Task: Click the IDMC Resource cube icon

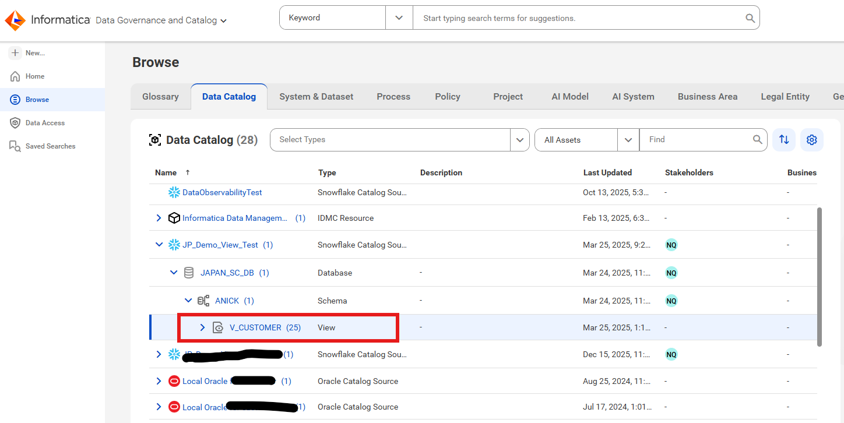Action: pyautogui.click(x=174, y=218)
